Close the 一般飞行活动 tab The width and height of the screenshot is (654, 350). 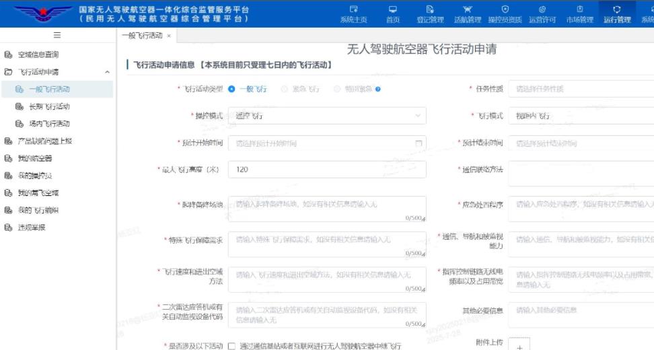pos(169,36)
